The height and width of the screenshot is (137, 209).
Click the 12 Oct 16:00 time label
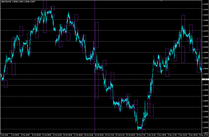pyautogui.click(x=57, y=135)
